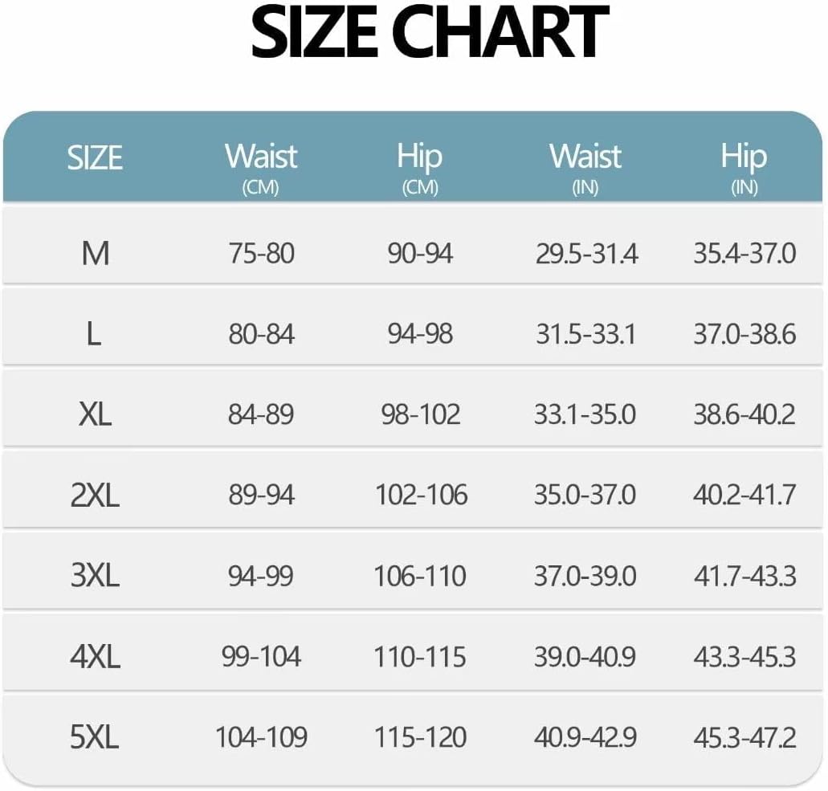Image resolution: width=828 pixels, height=791 pixels.
Task: Select the M size row label
Action: tap(95, 254)
